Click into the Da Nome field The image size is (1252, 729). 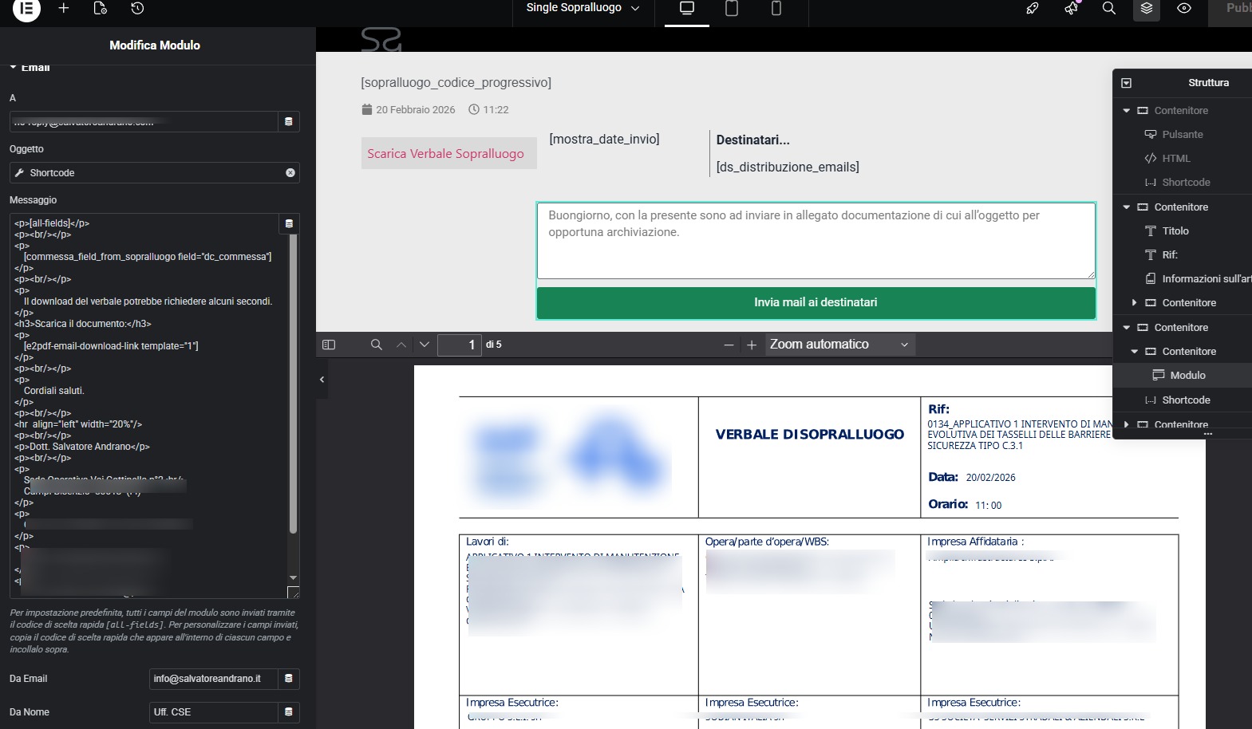[213, 712]
